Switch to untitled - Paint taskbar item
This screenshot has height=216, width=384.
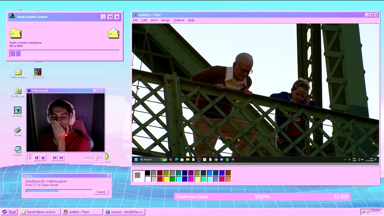[x=82, y=212]
